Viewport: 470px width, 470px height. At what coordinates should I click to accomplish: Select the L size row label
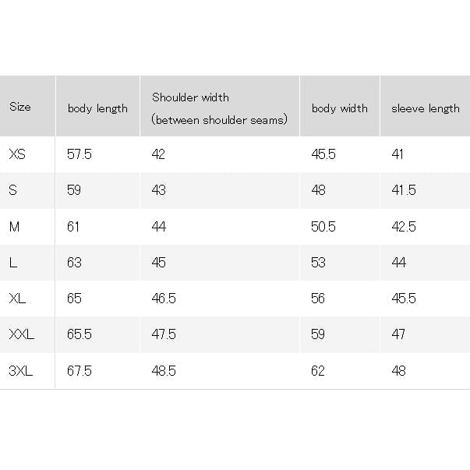[13, 263]
